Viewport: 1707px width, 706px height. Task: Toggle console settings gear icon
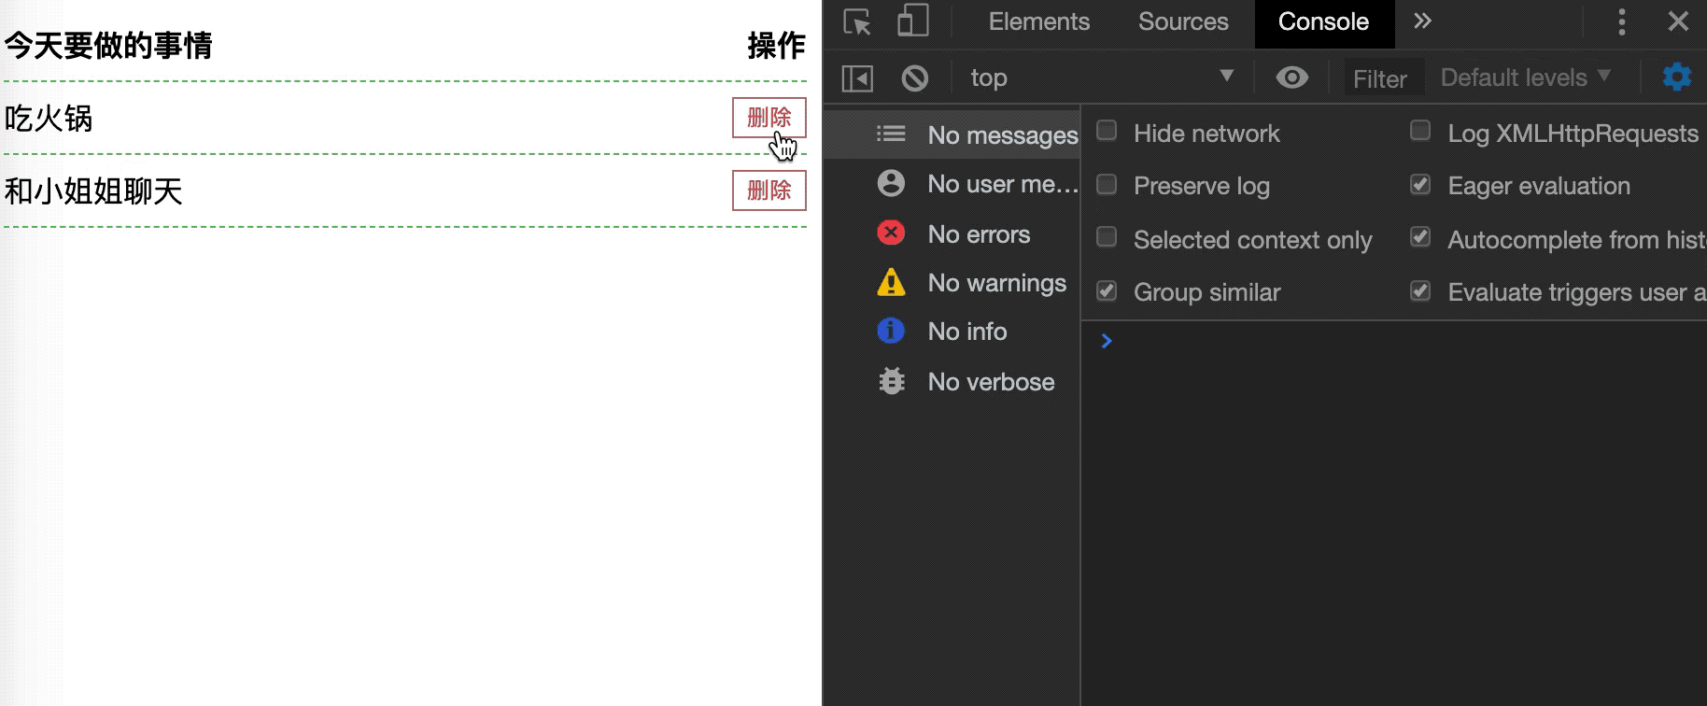pyautogui.click(x=1677, y=77)
